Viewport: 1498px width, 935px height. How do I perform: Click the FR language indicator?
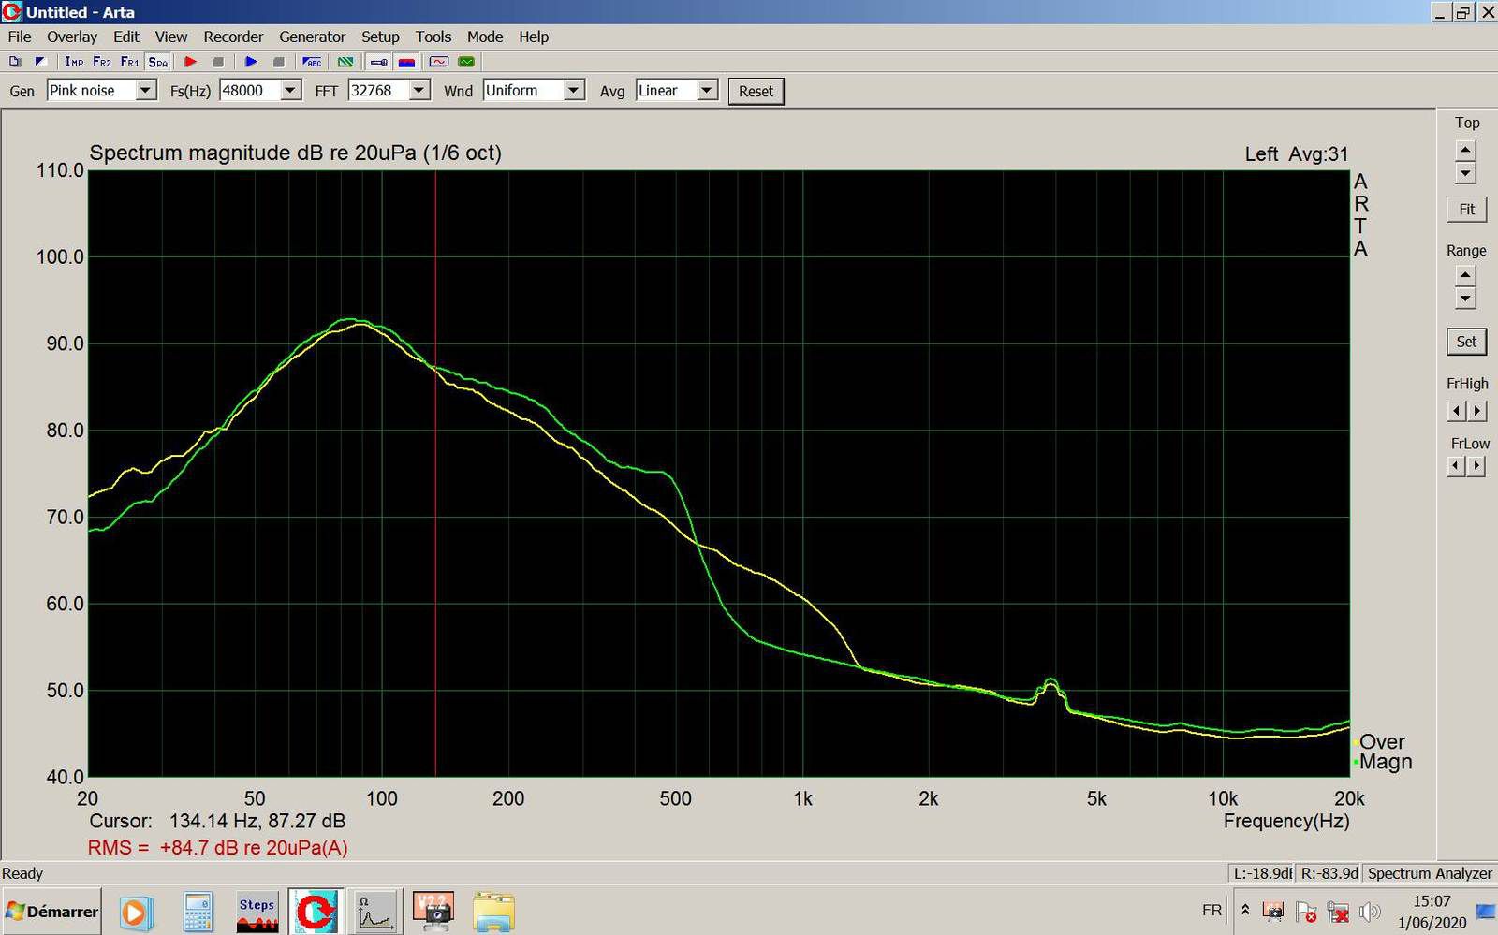(x=1212, y=911)
